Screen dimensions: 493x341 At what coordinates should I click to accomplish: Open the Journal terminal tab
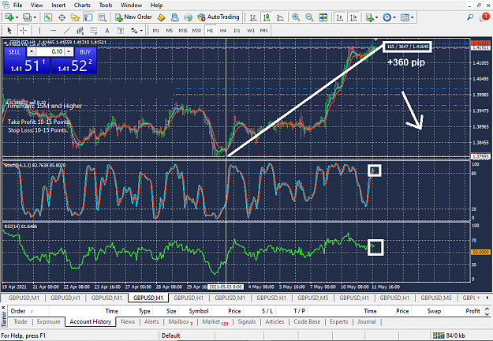(367, 321)
